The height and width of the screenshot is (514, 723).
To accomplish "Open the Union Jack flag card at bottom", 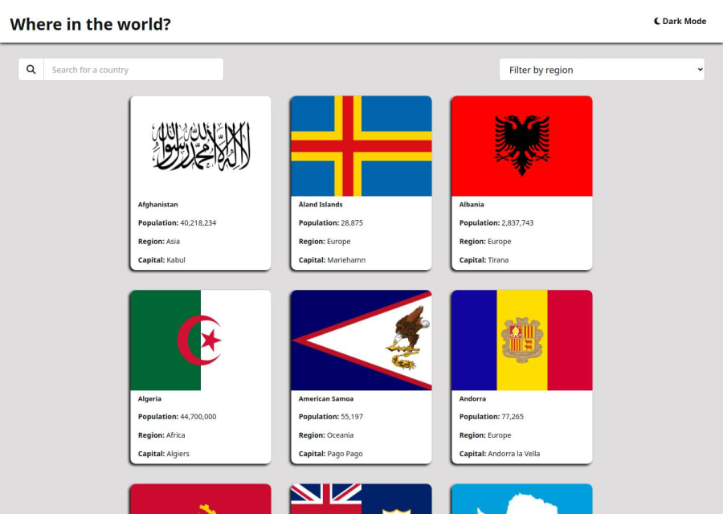I will point(361,499).
